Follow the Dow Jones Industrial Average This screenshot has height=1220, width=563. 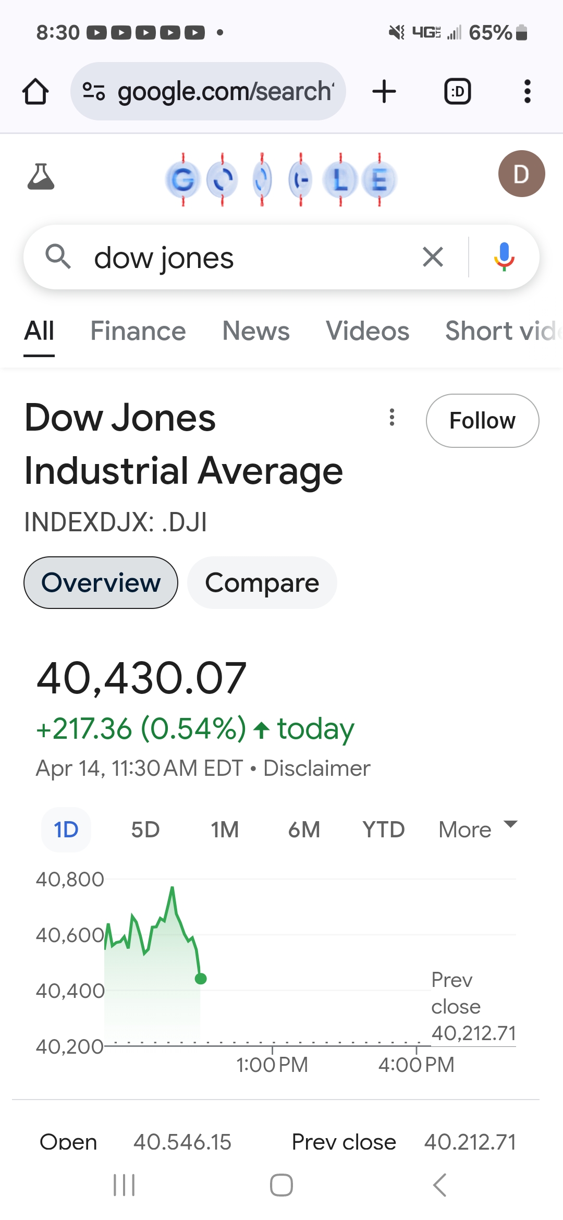pyautogui.click(x=482, y=421)
